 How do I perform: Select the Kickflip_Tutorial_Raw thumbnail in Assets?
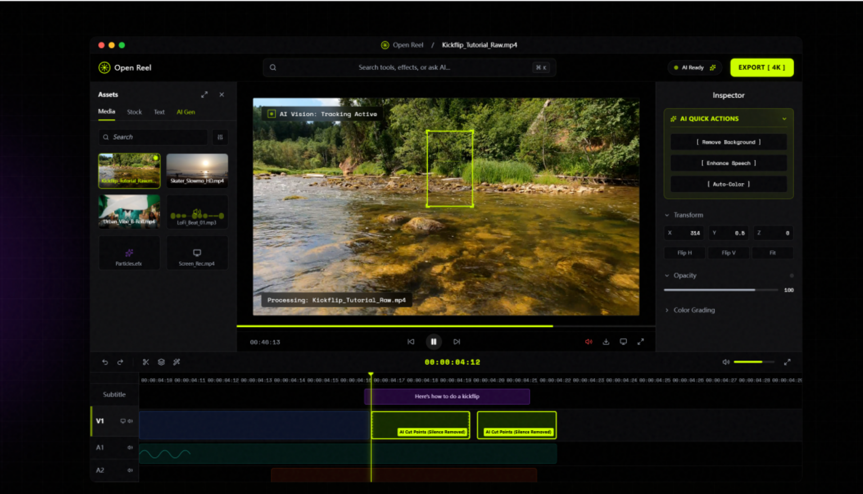pos(129,171)
